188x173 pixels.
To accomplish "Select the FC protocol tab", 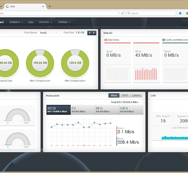I will click(83, 110).
